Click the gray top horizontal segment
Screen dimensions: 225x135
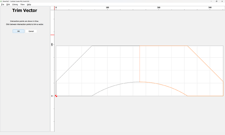click(116, 46)
